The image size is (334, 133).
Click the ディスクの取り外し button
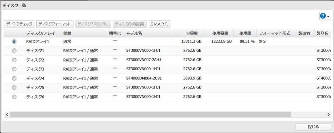93,24
